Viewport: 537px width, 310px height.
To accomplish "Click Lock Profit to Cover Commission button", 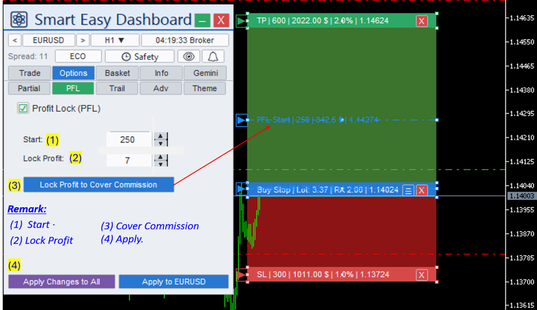I will [98, 184].
